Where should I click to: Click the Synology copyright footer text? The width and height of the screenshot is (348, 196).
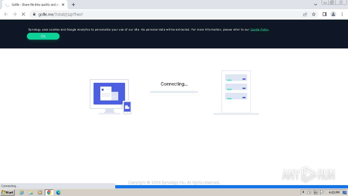(174, 182)
